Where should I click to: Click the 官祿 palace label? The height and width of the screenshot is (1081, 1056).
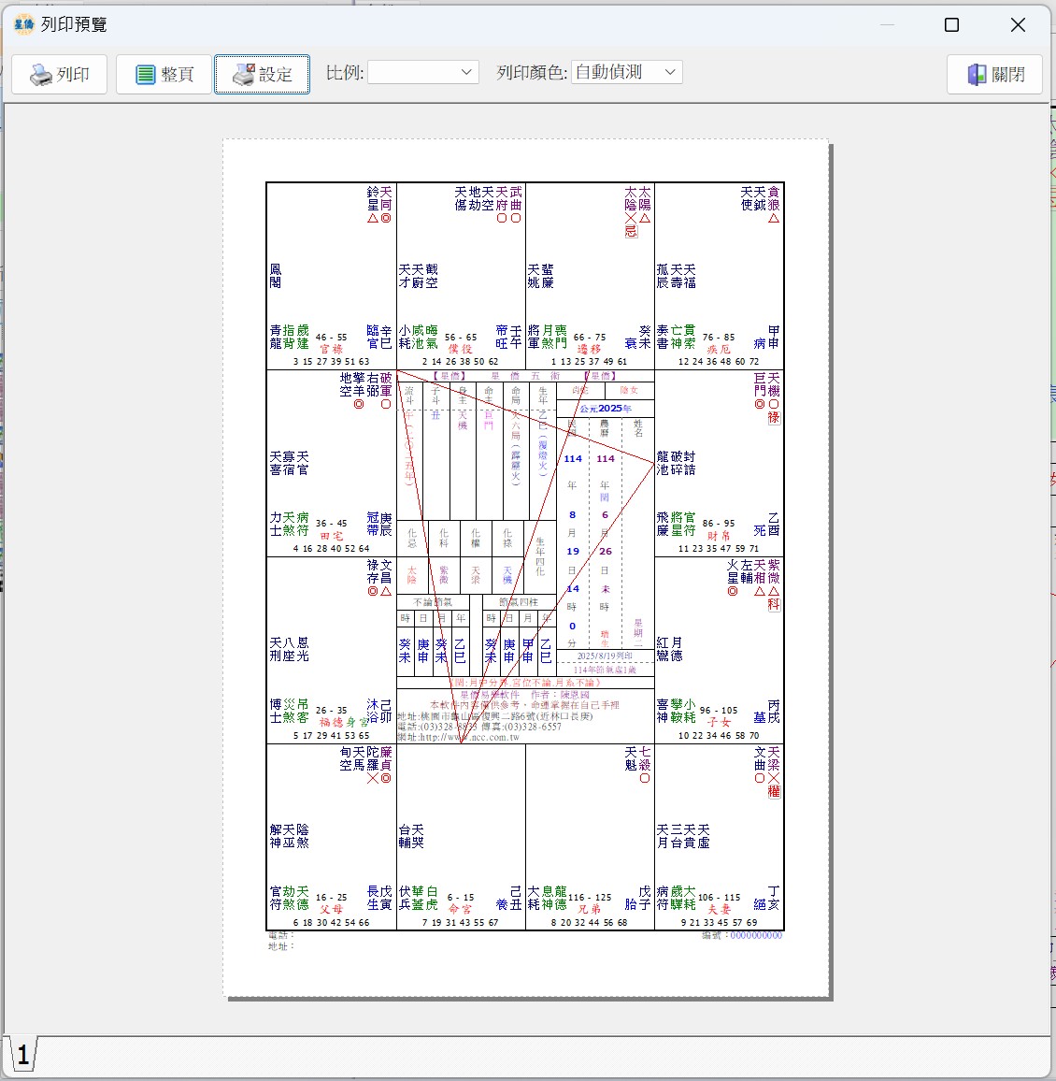coord(331,349)
